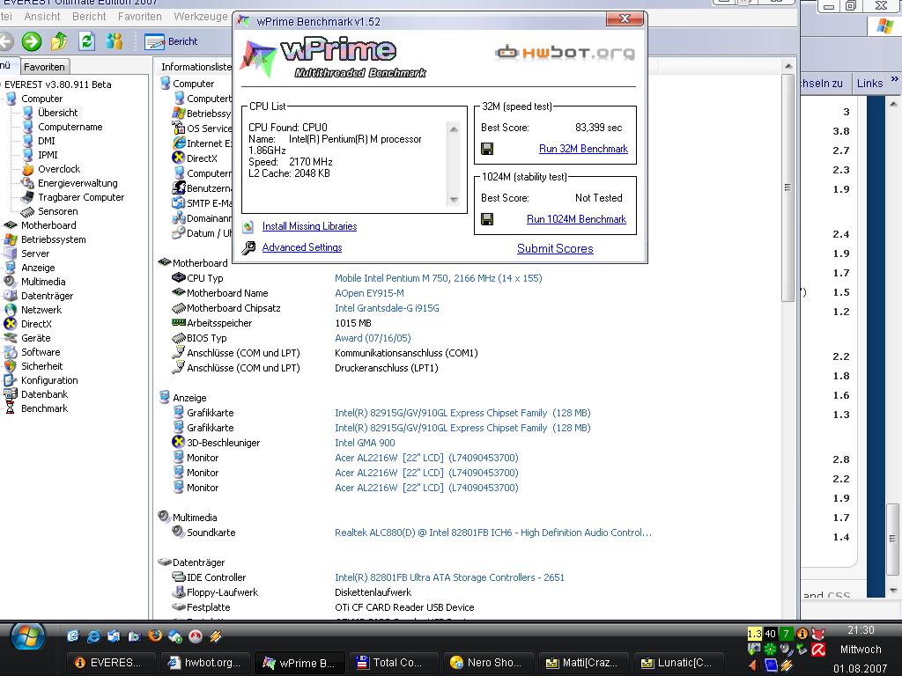Click the Install Missing Libraries icon
The height and width of the screenshot is (676, 902).
tap(248, 226)
